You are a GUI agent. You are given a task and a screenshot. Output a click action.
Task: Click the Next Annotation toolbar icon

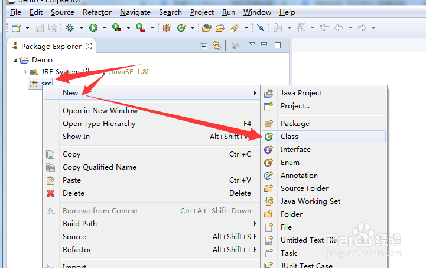[x=278, y=28]
